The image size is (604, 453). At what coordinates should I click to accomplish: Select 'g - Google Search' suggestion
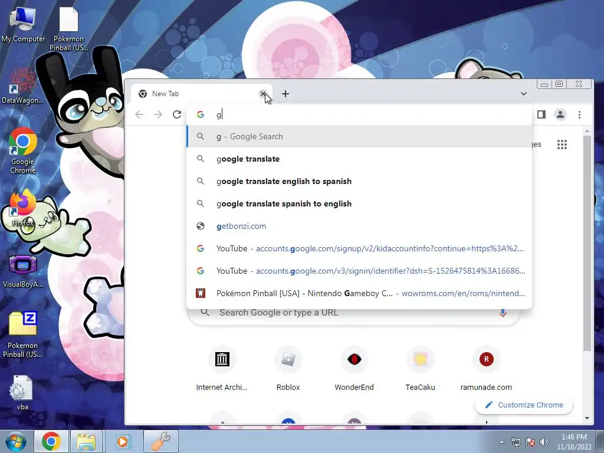click(x=359, y=136)
